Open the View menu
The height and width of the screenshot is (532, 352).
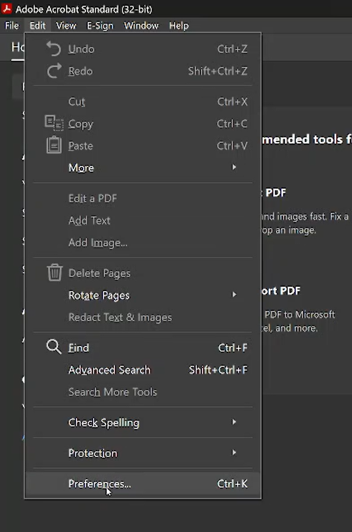66,26
